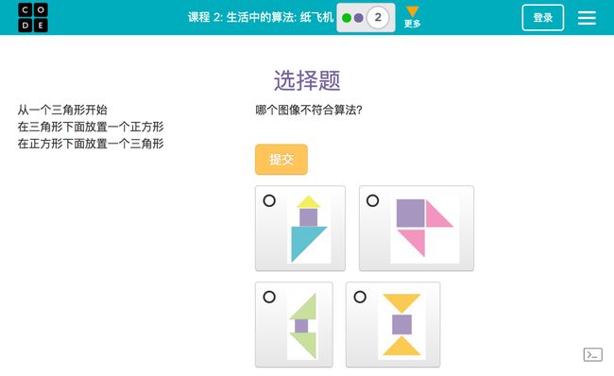Screen dimensions: 614x376
Task: Click the 登录 sign-in button
Action: coord(543,17)
